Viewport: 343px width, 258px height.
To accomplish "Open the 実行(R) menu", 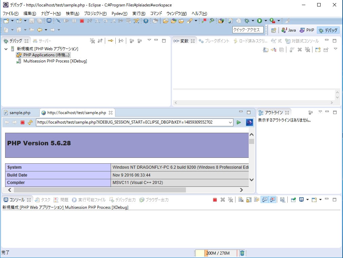I will (x=139, y=14).
